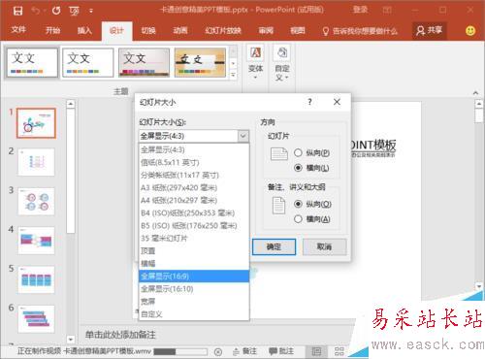Click the Save icon in quick access toolbar
Screen dimensions: 485x359
coord(17,11)
